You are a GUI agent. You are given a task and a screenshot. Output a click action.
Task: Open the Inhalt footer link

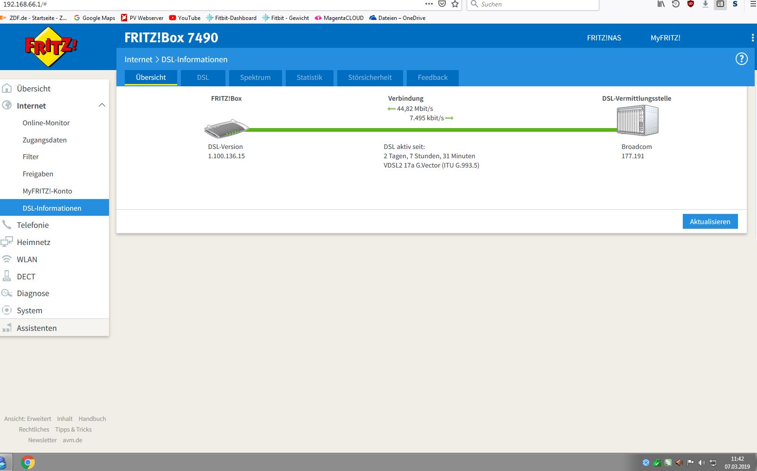coord(65,419)
